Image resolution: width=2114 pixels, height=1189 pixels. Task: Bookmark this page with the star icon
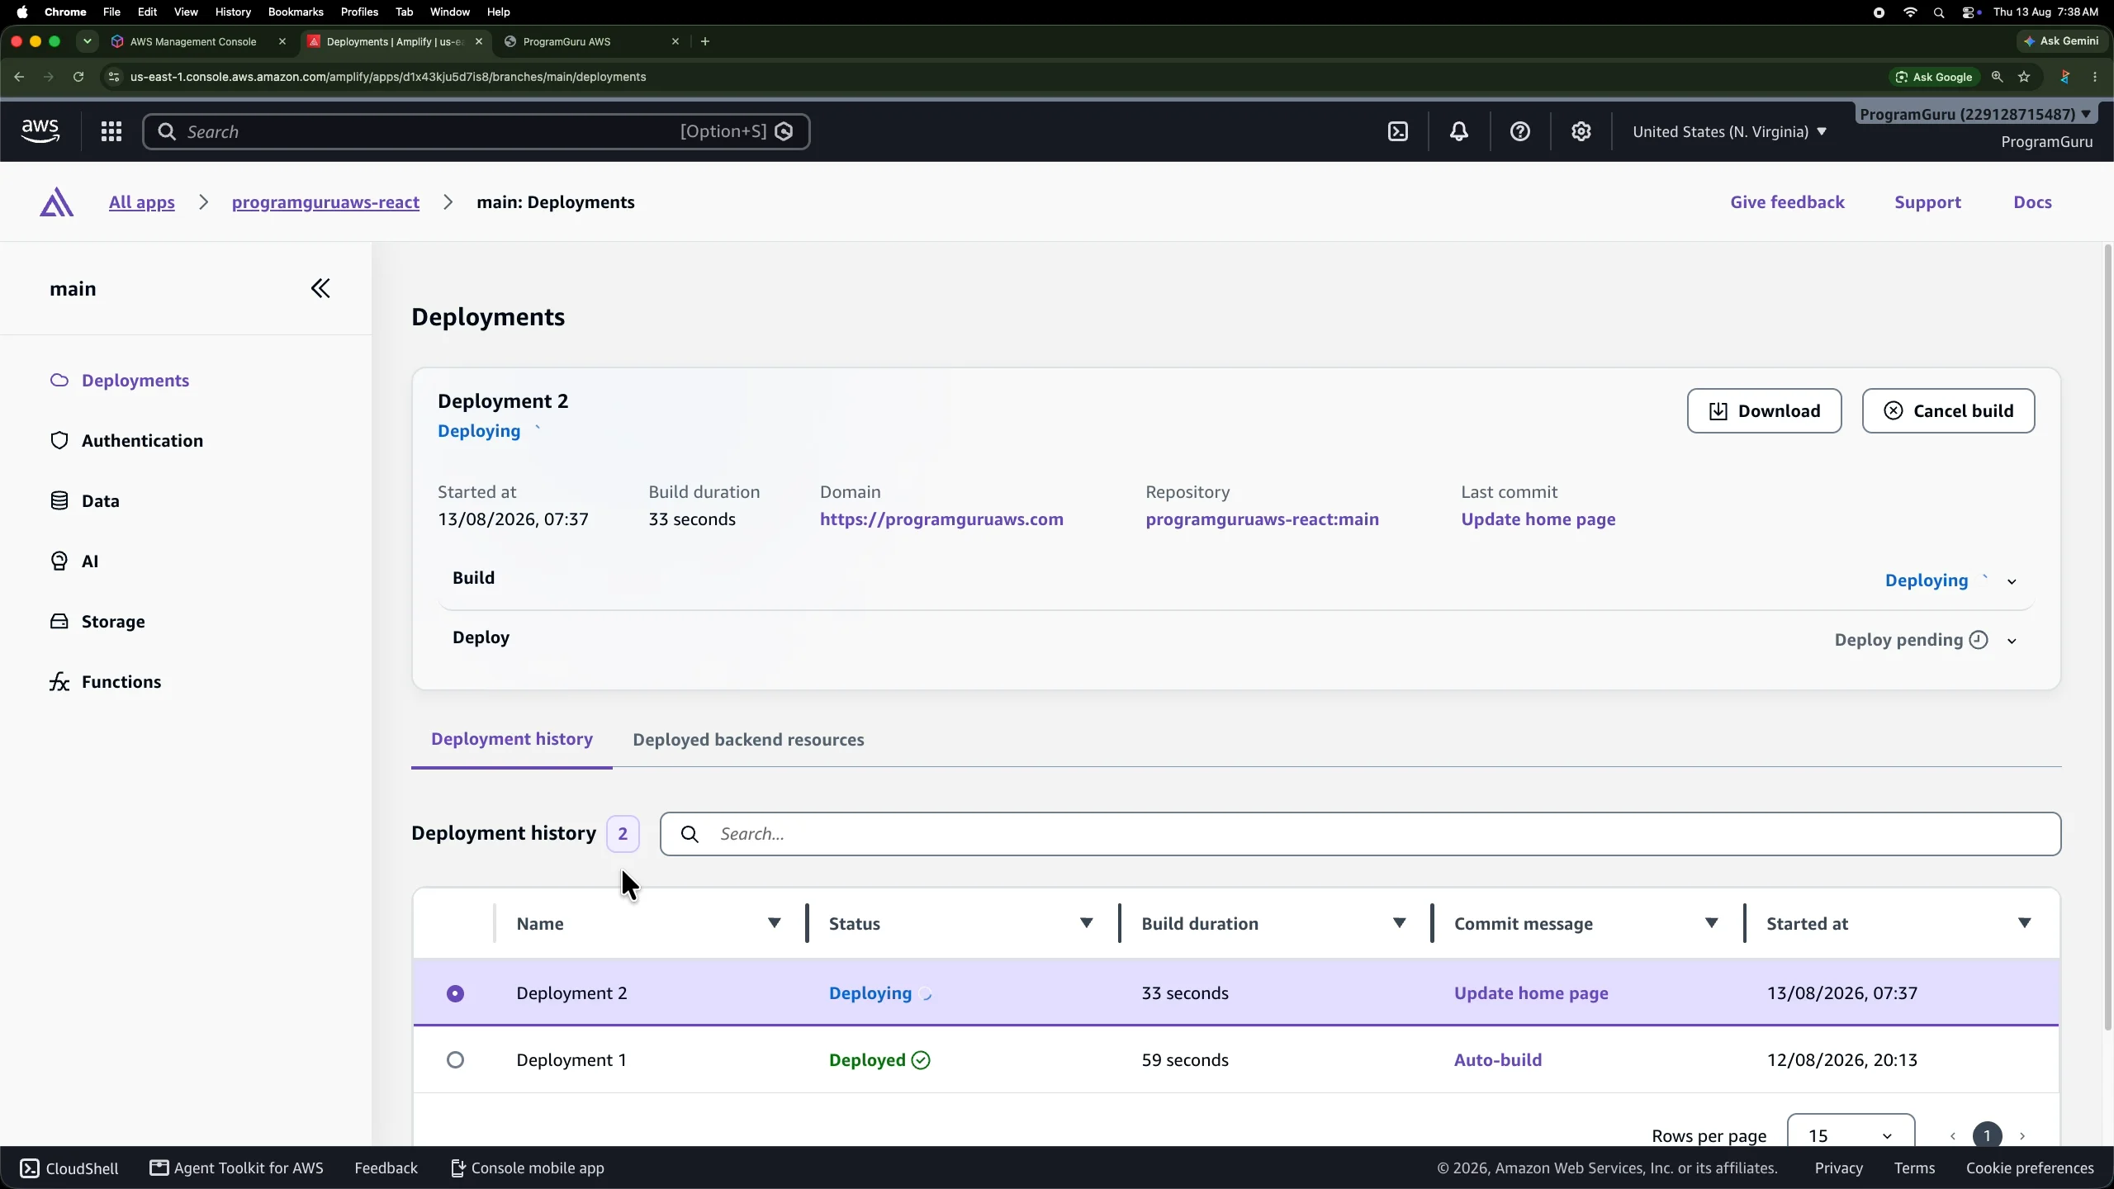coord(2024,77)
